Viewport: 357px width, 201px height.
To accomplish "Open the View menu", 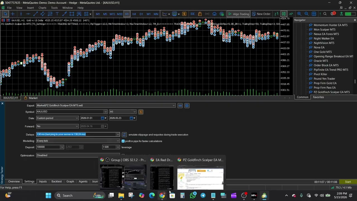I will (x=19, y=8).
